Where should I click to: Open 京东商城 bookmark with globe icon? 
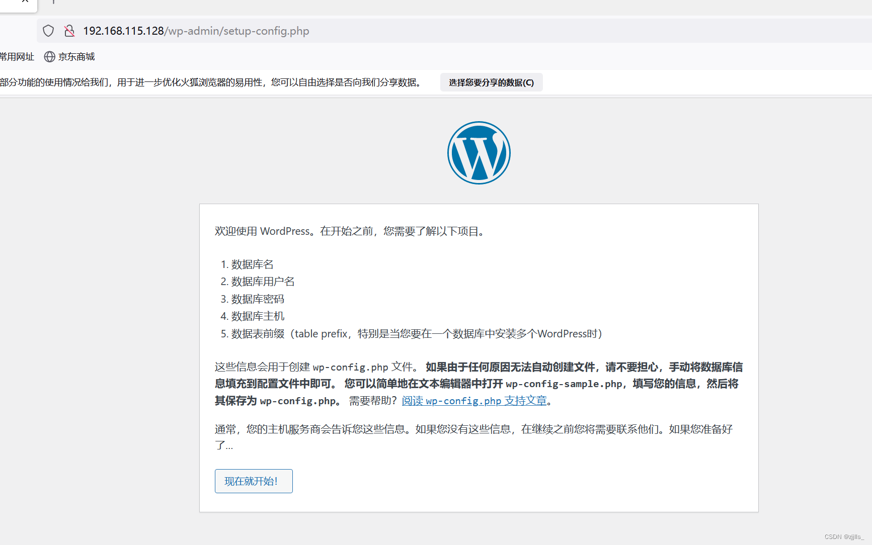(x=69, y=56)
